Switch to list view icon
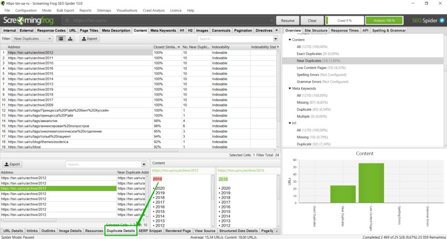Viewport: 447px width, 239px height. (x=60, y=39)
